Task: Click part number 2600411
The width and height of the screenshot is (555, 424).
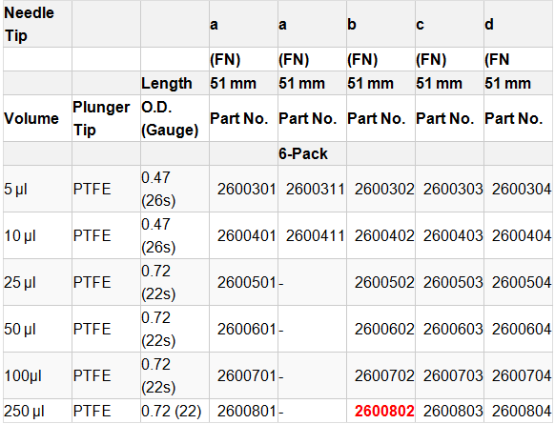Action: point(315,235)
